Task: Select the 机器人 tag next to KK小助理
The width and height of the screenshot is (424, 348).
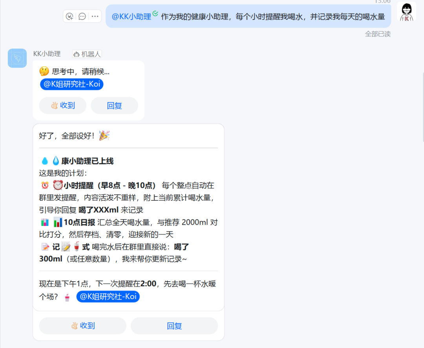Action: coord(86,54)
